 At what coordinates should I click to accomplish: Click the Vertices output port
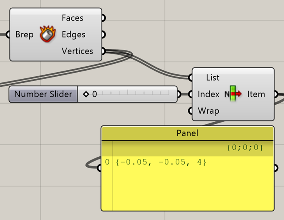[x=103, y=51]
